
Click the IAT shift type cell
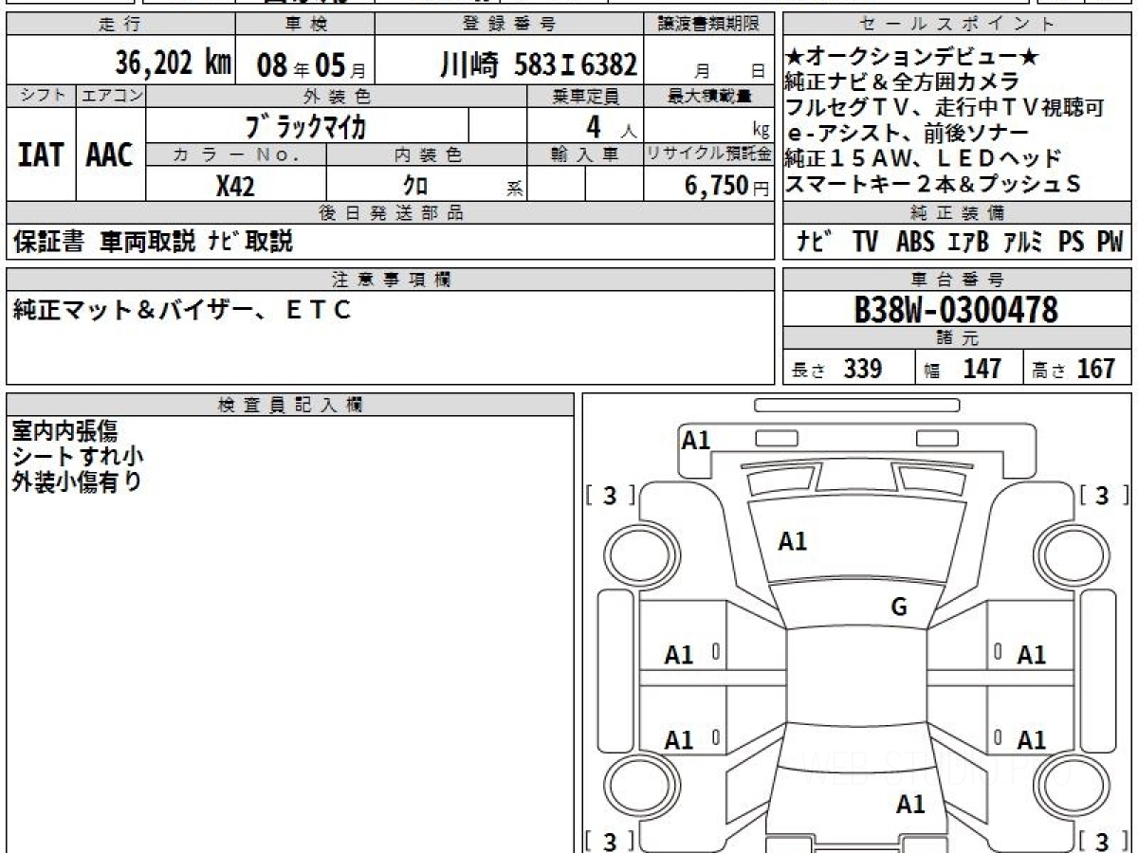point(41,154)
